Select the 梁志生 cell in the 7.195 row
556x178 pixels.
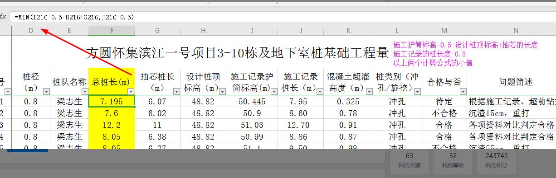pyautogui.click(x=69, y=102)
